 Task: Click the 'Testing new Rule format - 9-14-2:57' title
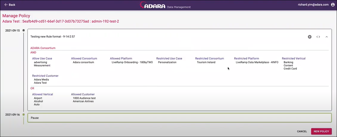[x=53, y=36]
